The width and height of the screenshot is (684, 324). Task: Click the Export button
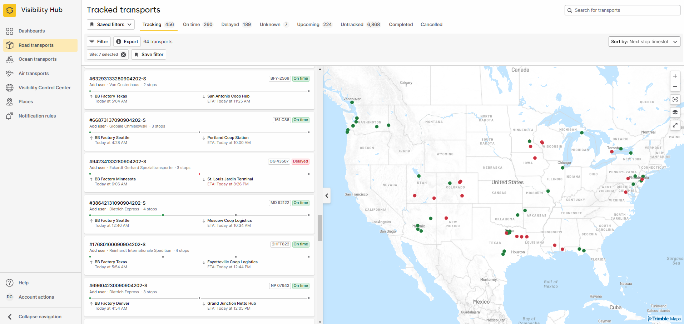tap(127, 42)
